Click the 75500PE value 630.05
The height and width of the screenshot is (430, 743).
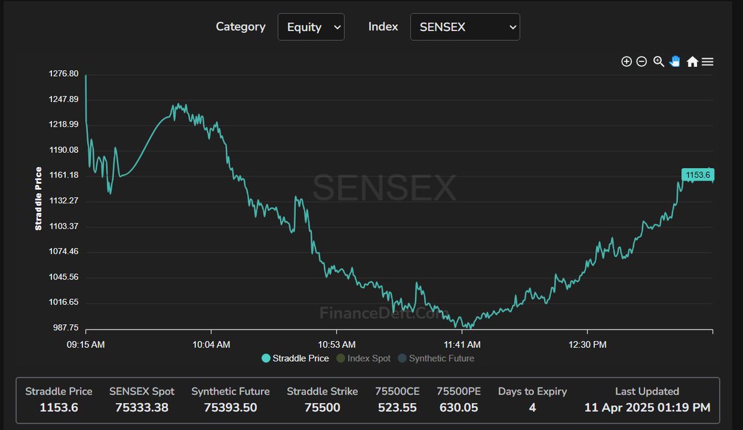pyautogui.click(x=459, y=408)
